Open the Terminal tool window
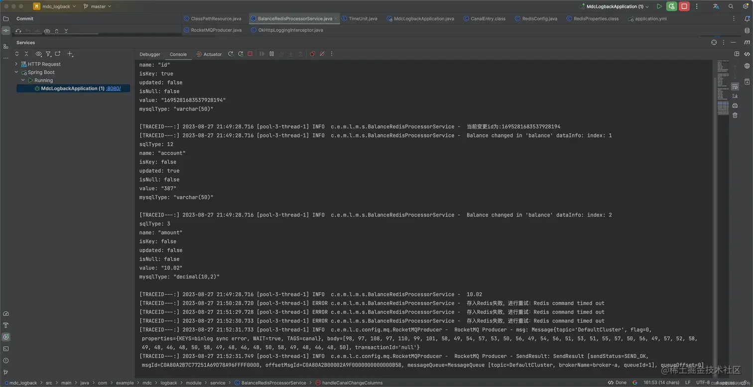 (6, 349)
